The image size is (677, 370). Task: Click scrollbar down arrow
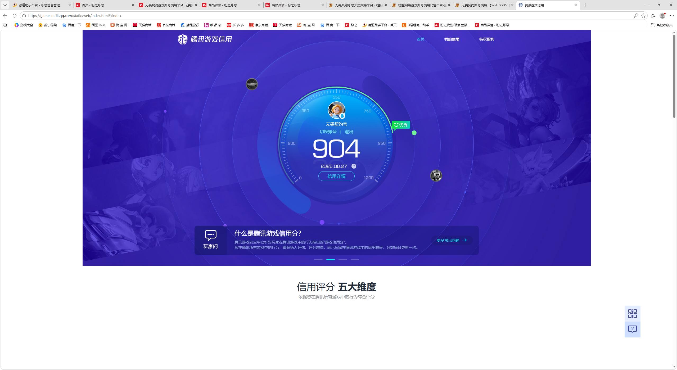point(674,367)
